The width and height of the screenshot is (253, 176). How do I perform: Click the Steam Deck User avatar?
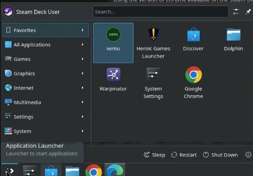click(x=8, y=12)
